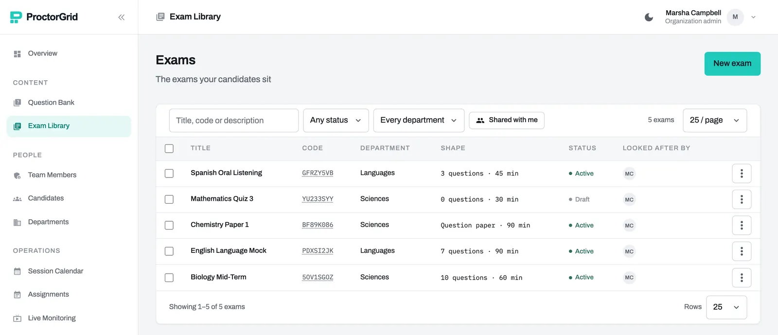Viewport: 778px width, 335px height.
Task: Toggle the Shared with me filter
Action: 507,120
